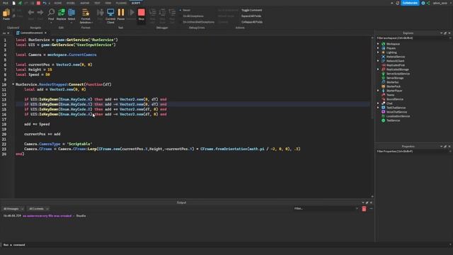Switch to the AVATAR ribbon tab
The image size is (453, 255).
click(x=85, y=3)
